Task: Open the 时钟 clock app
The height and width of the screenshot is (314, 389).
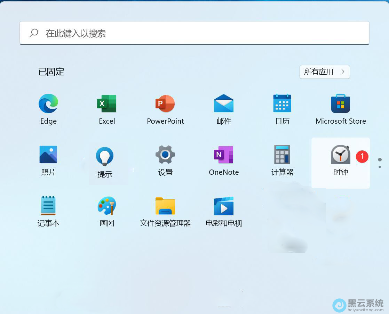Action: [340, 155]
